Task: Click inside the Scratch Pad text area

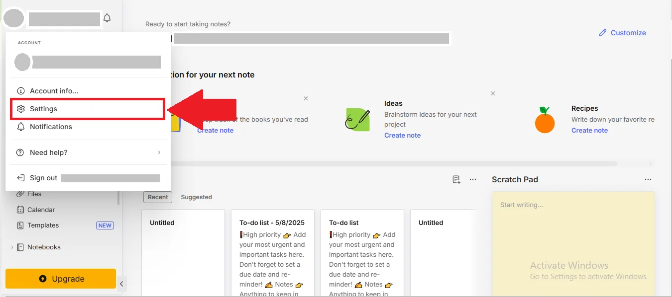Action: coord(573,244)
